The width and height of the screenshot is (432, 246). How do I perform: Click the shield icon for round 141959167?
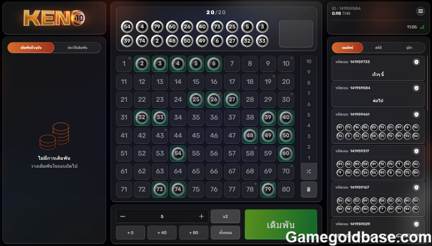point(416,187)
